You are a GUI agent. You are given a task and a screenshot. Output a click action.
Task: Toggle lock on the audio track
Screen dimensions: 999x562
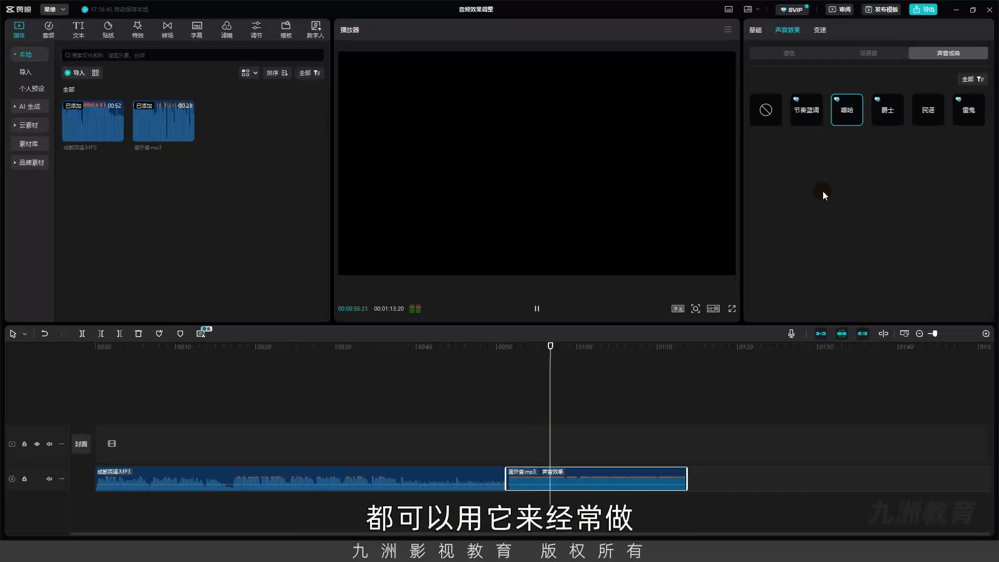(x=24, y=479)
